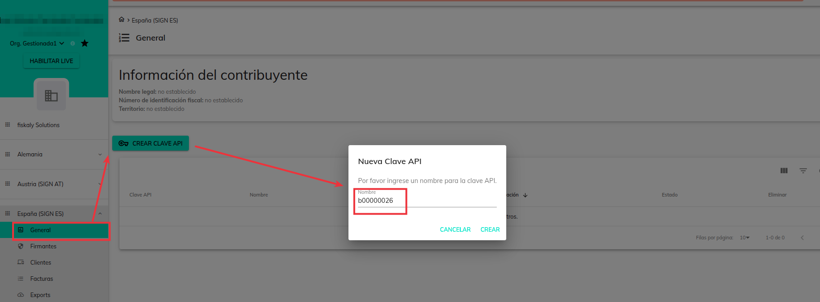820x302 pixels.
Task: Open rows per page dropdown
Action: [744, 238]
